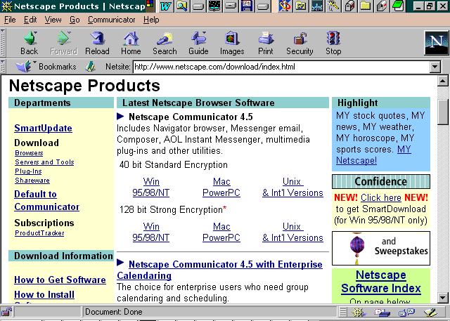Screen dimensions: 450x321
Task: Click the magnifier Find icon in shortcut bar
Action: coord(182,6)
